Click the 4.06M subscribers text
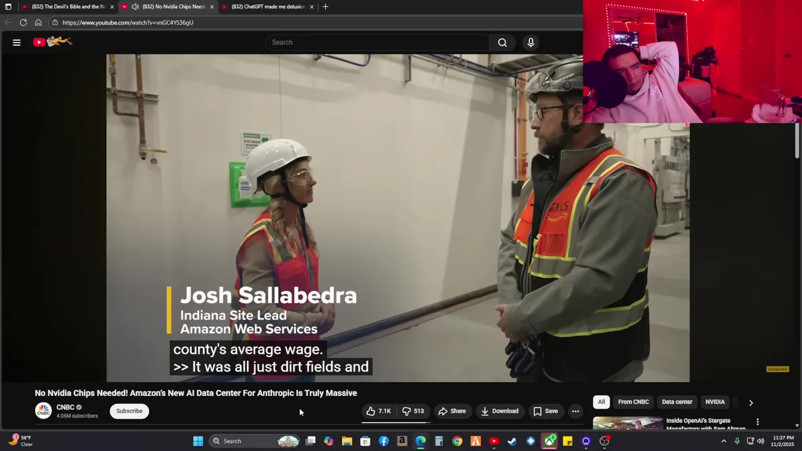 [x=77, y=416]
